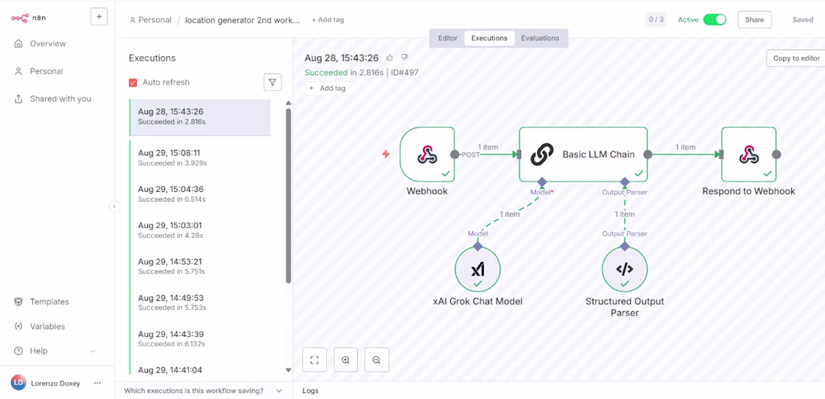Screen dimensions: 825x399
Task: Select the Executions tab
Action: click(489, 38)
